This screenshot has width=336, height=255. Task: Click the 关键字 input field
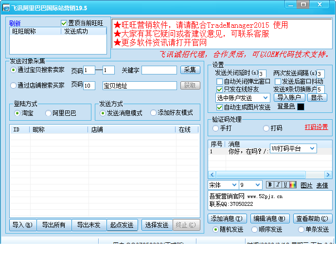pyautogui.click(x=159, y=70)
